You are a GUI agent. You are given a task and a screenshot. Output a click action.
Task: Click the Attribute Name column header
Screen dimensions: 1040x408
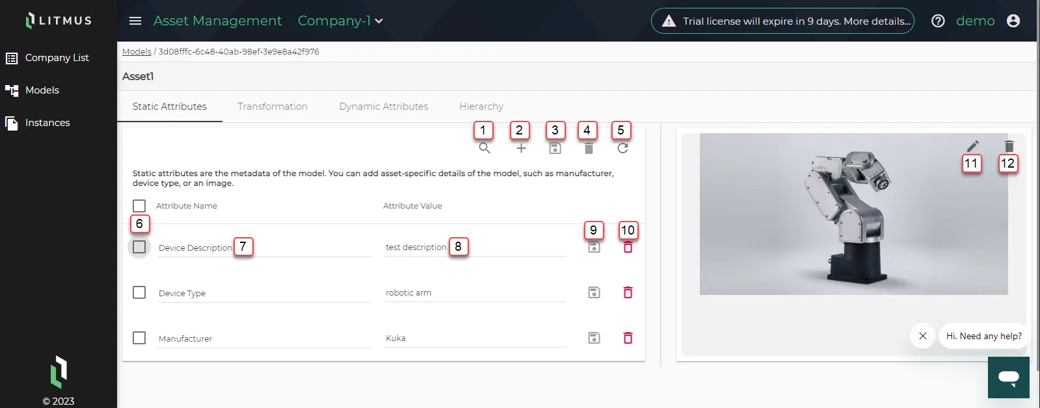pyautogui.click(x=187, y=206)
